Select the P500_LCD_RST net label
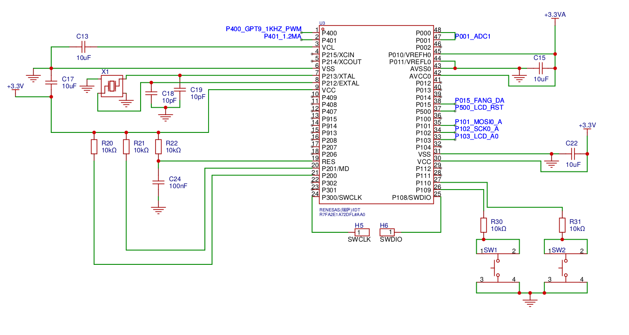Screen dimensions: 629x335 coord(479,108)
